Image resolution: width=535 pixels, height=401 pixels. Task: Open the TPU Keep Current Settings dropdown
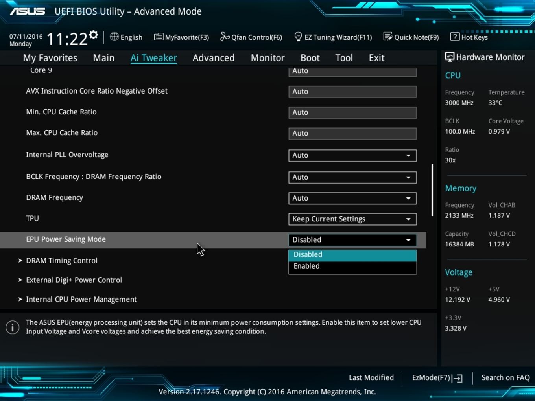click(x=352, y=219)
